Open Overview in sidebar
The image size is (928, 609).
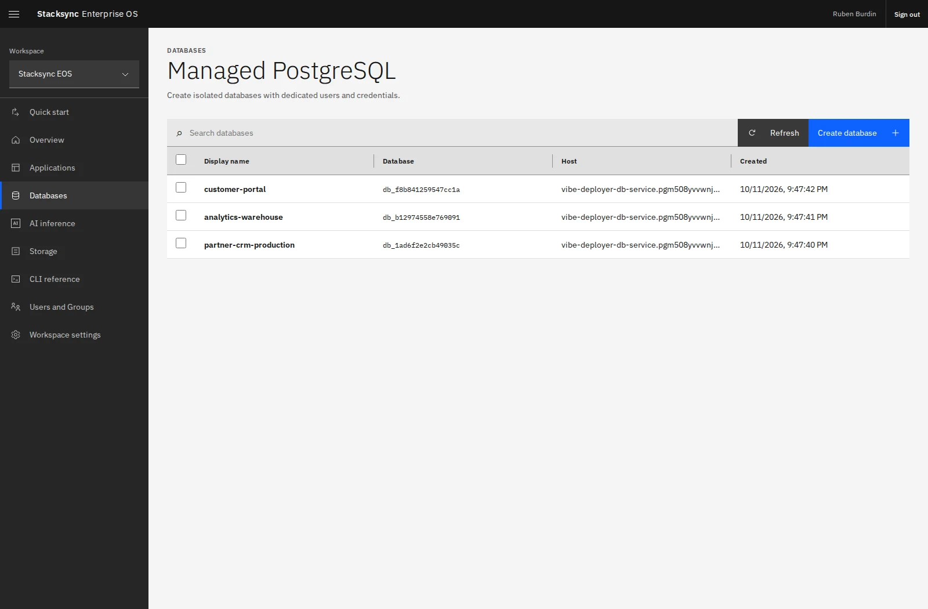(74, 140)
